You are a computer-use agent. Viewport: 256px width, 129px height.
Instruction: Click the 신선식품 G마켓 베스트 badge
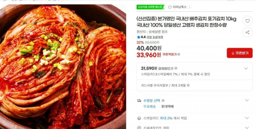150,7
